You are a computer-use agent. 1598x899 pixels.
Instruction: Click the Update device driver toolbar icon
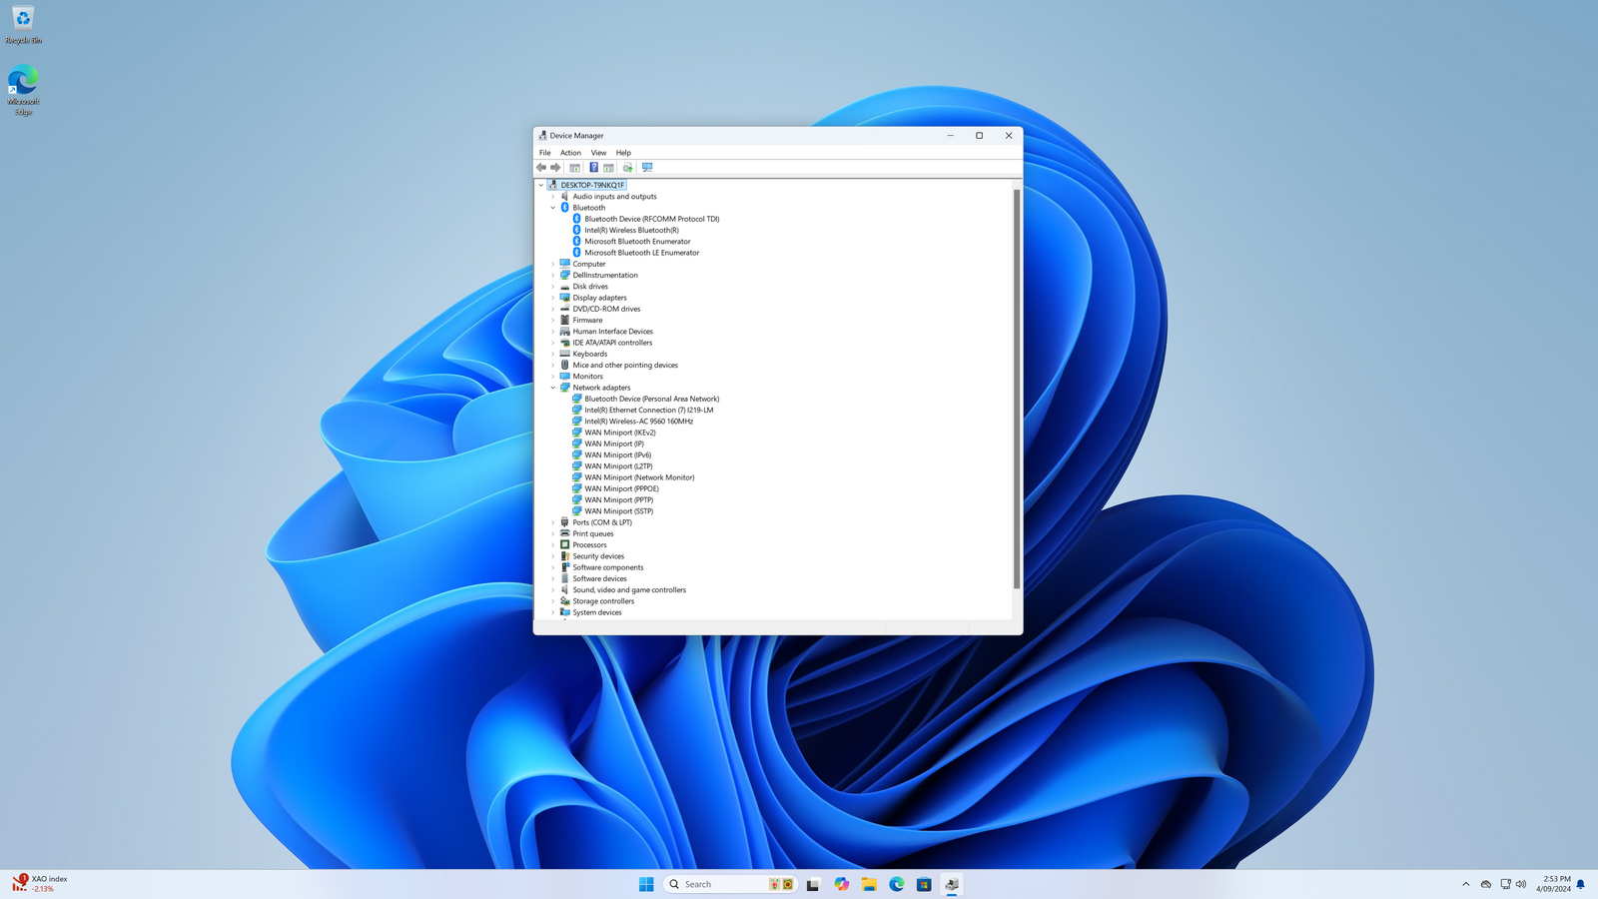(627, 168)
